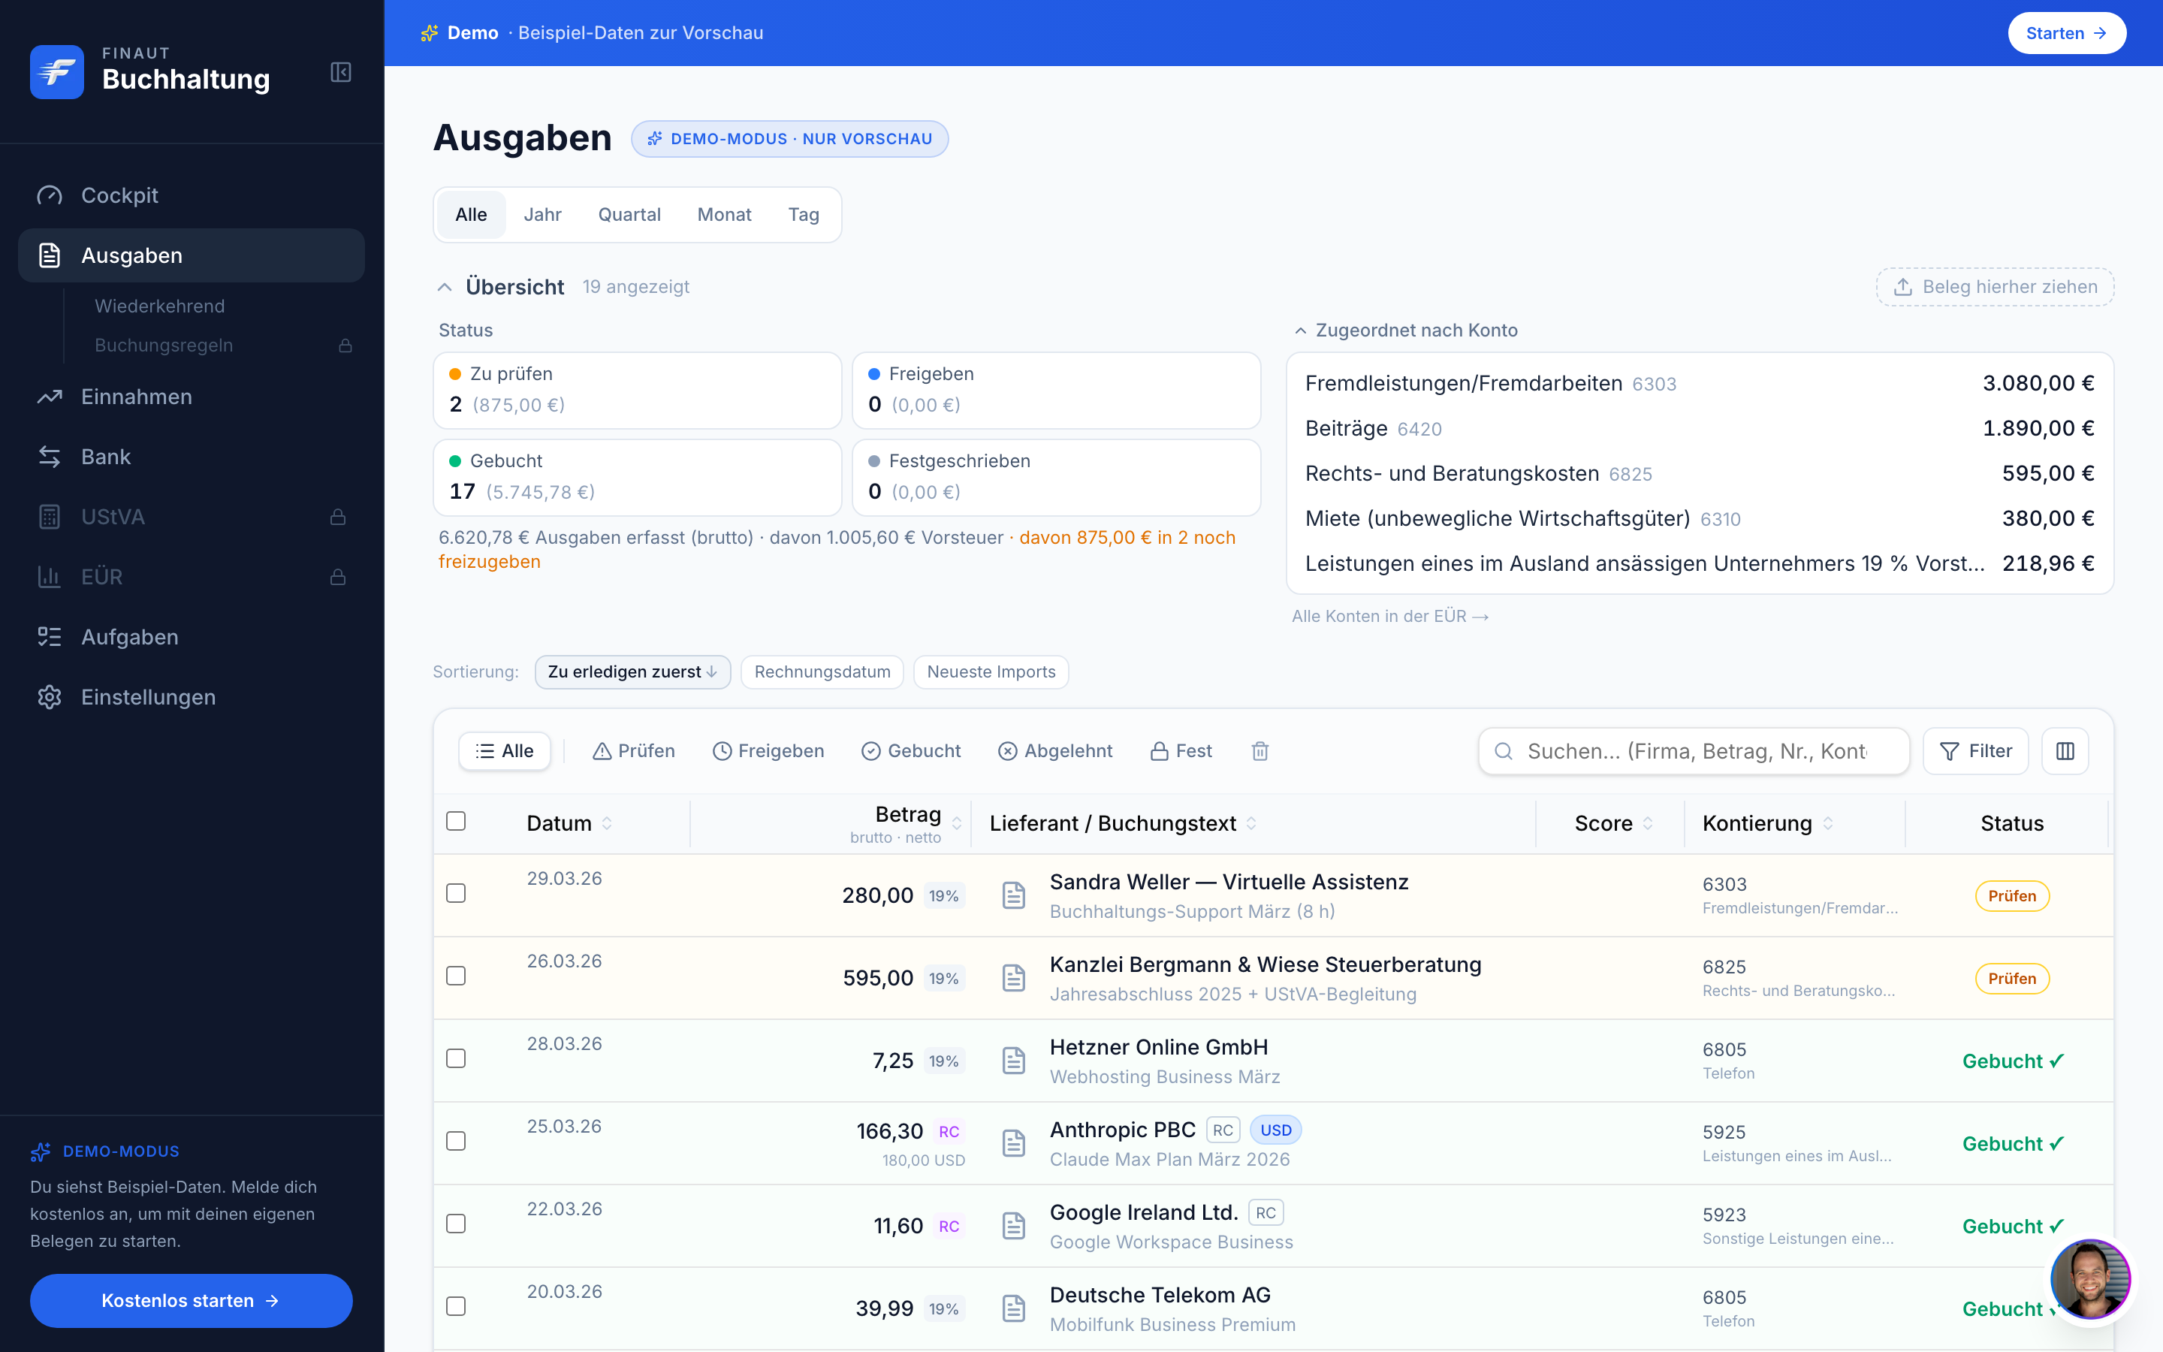Click the lock icon next to EÜR

[x=338, y=577]
